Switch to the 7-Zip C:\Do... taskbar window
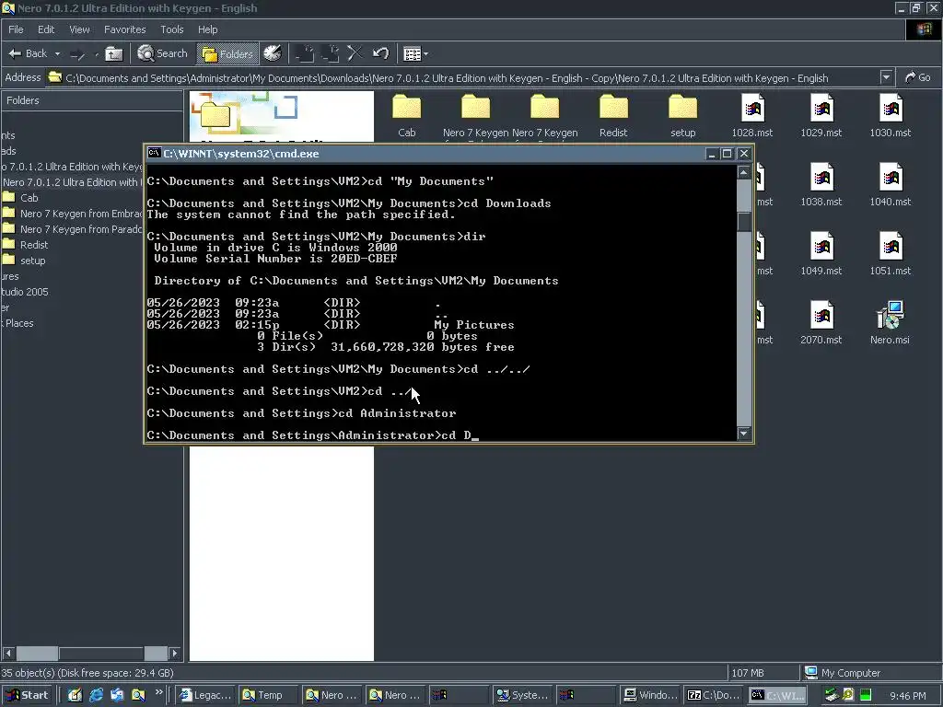 pos(713,695)
